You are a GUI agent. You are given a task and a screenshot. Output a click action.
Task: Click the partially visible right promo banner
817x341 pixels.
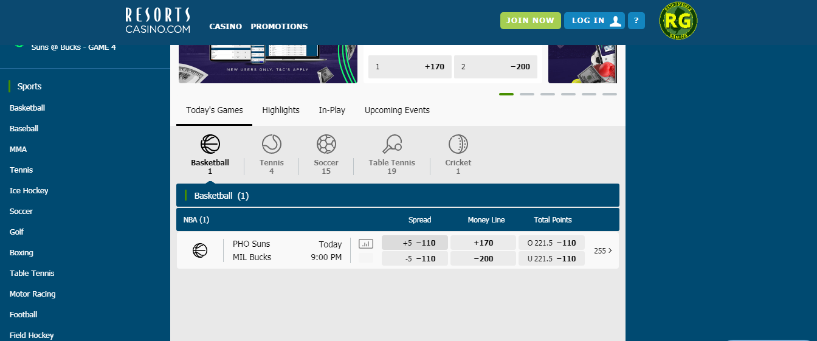click(x=582, y=64)
